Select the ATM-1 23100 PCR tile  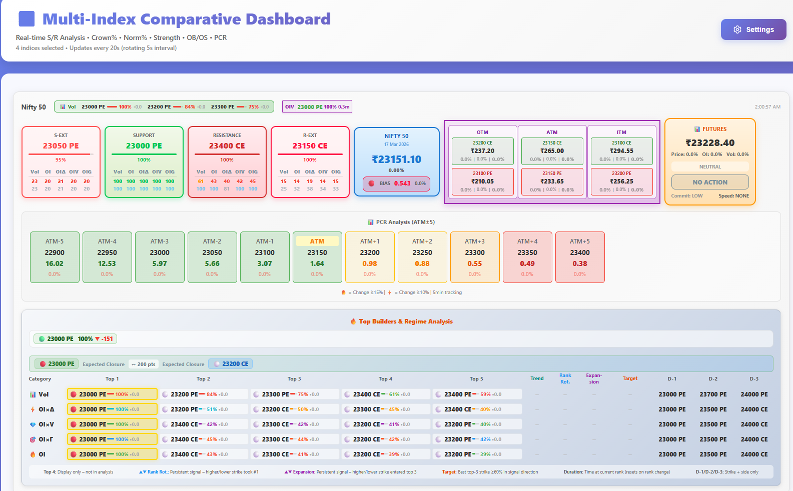[265, 257]
